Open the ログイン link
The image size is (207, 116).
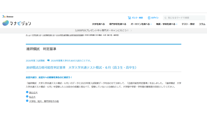(155, 18)
